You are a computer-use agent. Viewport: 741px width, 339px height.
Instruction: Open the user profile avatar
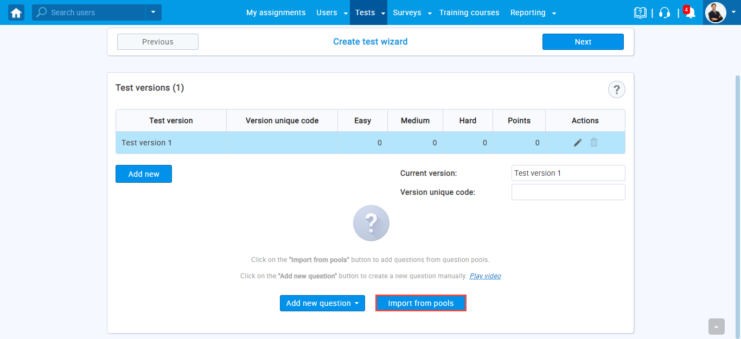(715, 12)
